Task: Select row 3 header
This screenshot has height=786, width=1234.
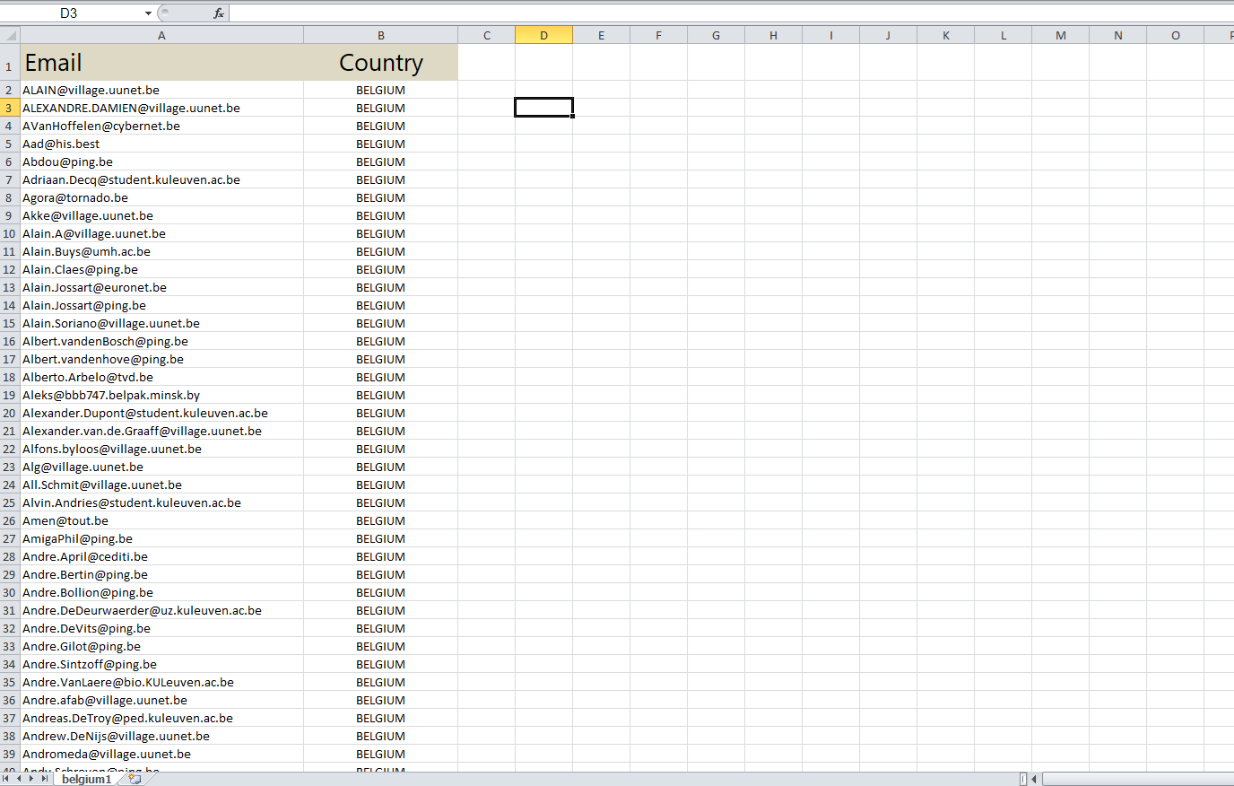Action: (x=10, y=108)
